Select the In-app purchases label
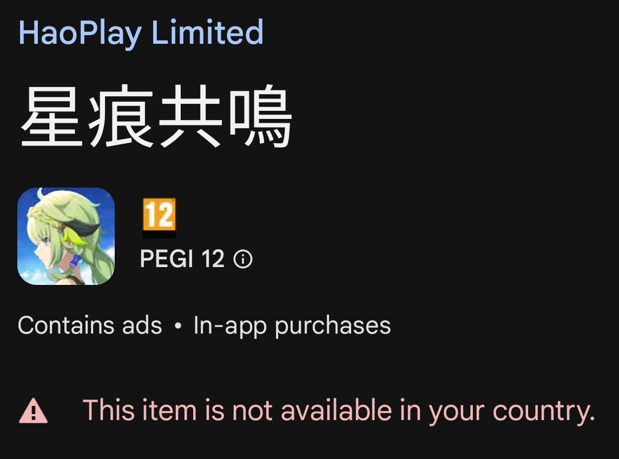Viewport: 619px width, 459px height. [292, 326]
